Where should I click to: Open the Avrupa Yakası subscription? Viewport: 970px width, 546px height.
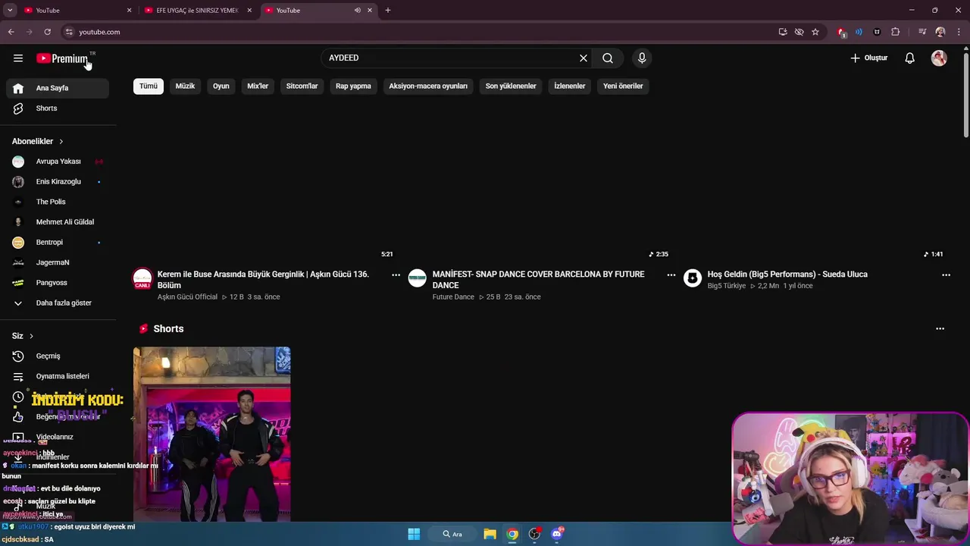point(58,162)
